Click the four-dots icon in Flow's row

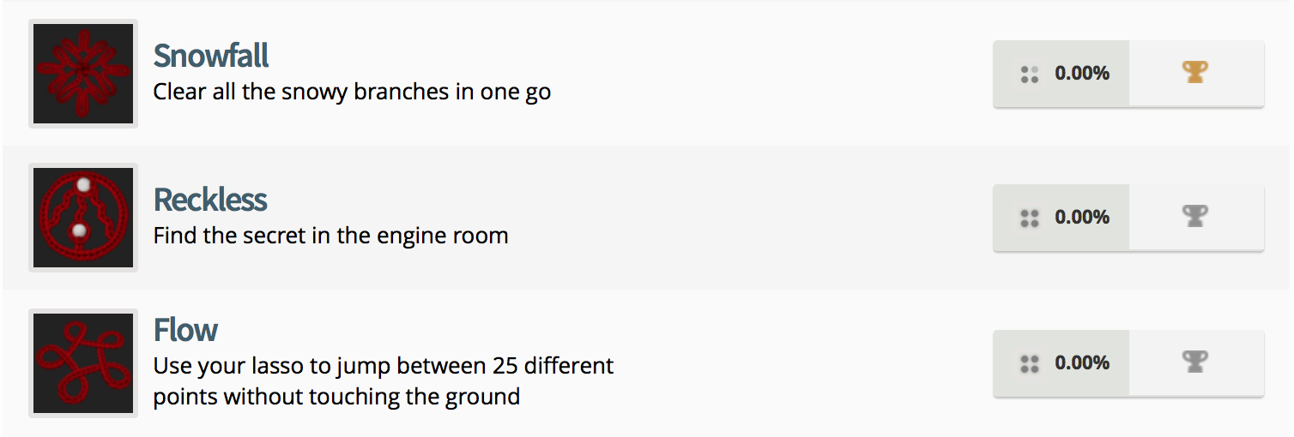click(x=1030, y=364)
